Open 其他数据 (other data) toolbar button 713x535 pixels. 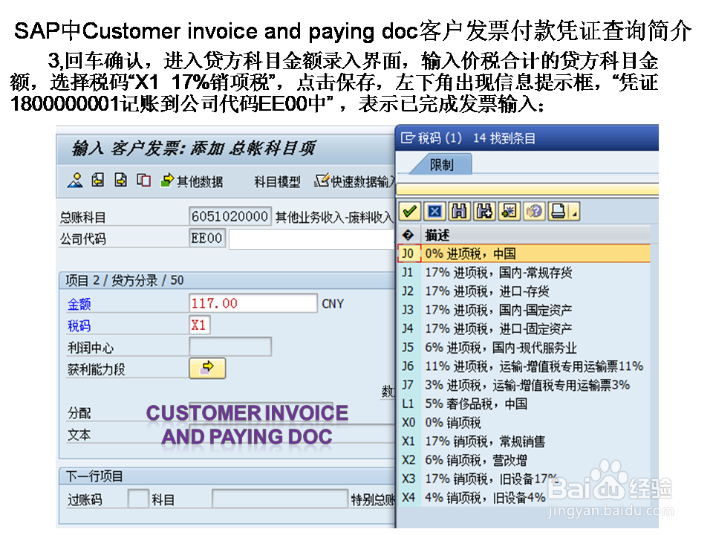tap(192, 181)
